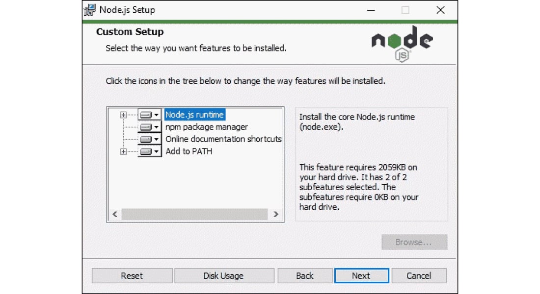540x294 pixels.
Task: Click the Reset button
Action: click(132, 276)
